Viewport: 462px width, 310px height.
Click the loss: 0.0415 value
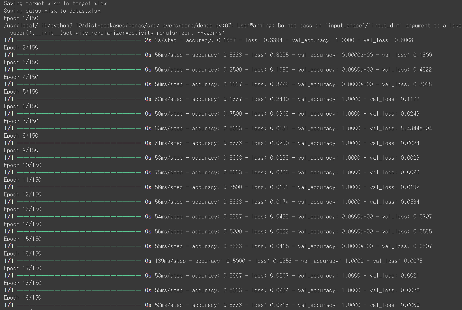(270, 246)
